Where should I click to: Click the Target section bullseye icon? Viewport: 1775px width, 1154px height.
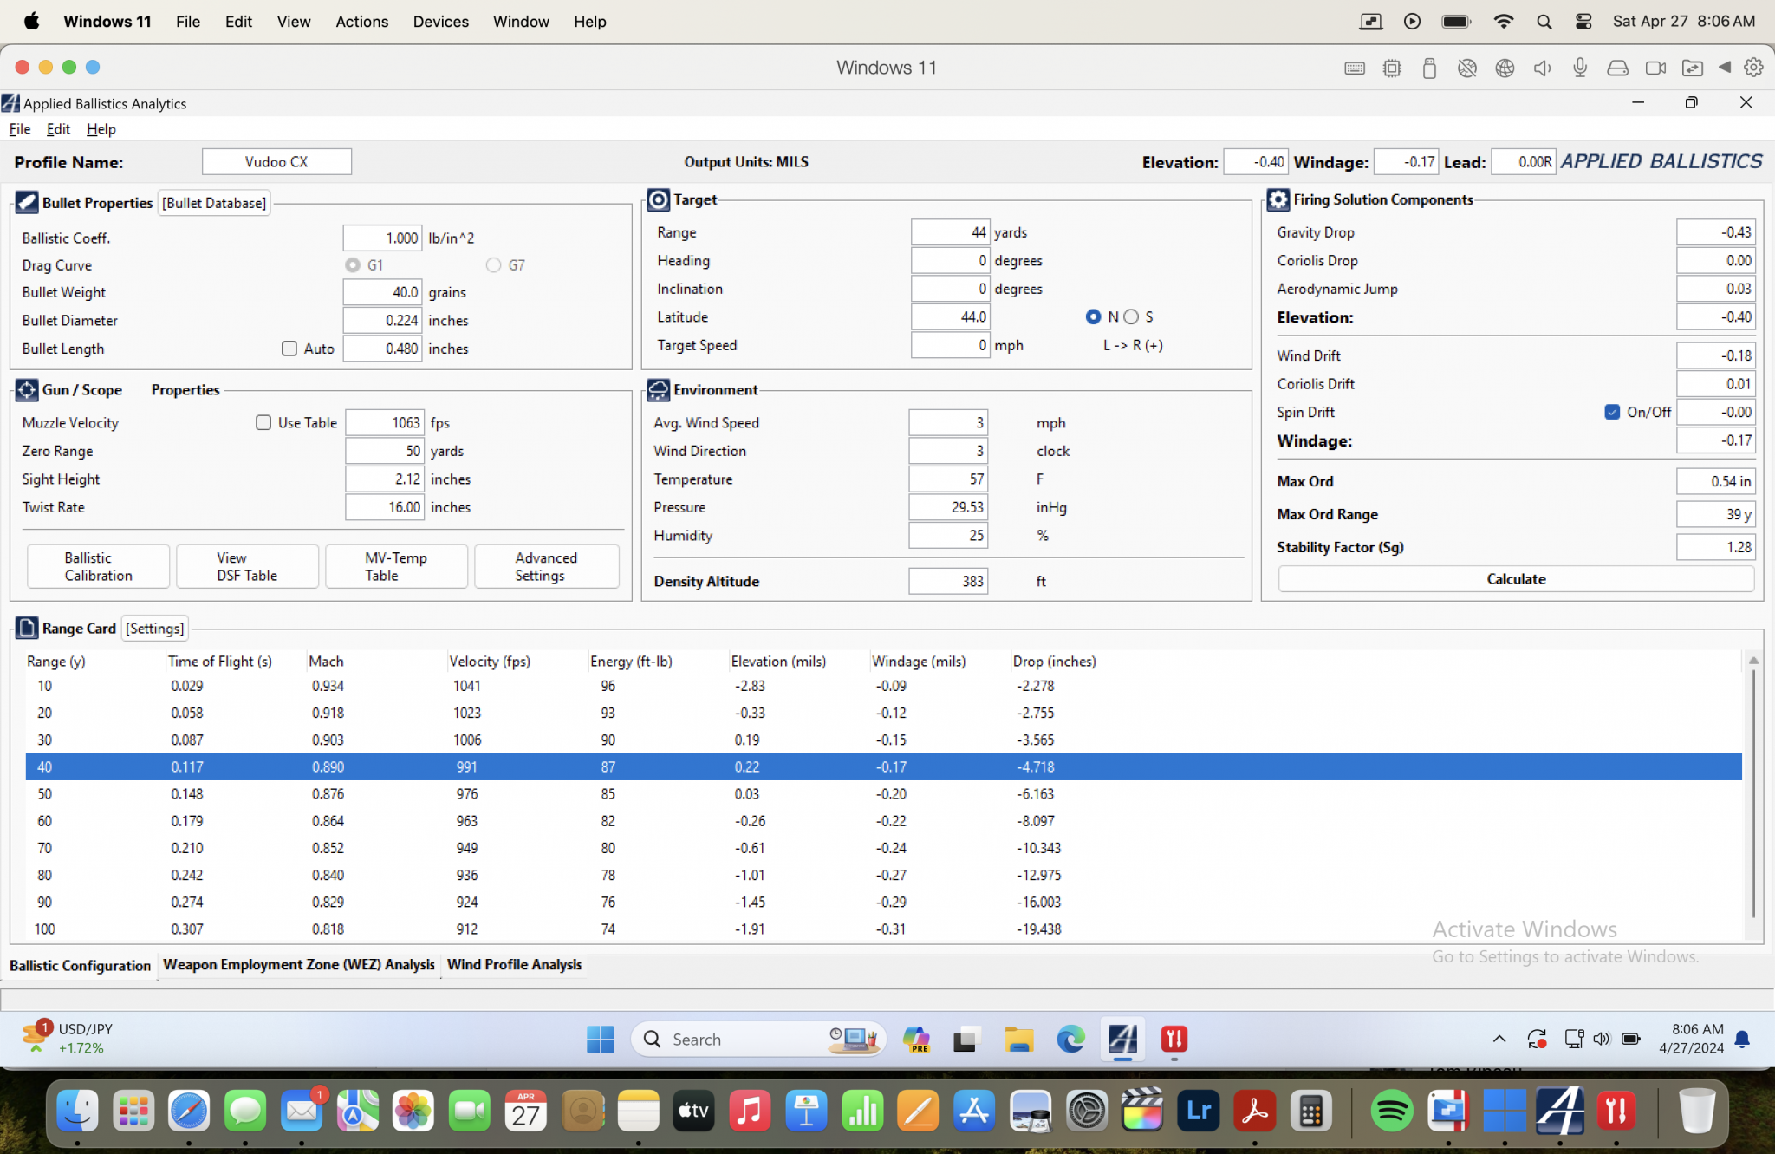pos(659,200)
